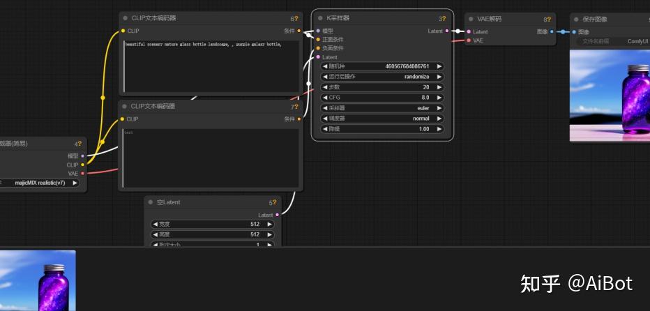Screen dimensions: 650x311
Task: Click the 条件 output port on node 7
Action: [x=299, y=119]
